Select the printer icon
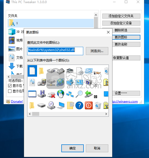The width and height of the screenshot is (149, 158). point(70,71)
